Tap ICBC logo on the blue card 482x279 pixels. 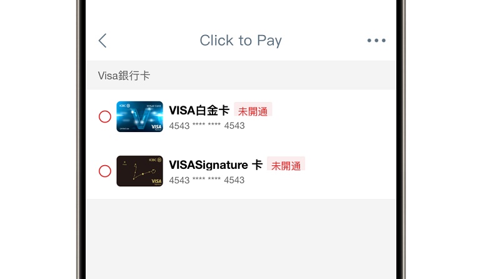(125, 106)
